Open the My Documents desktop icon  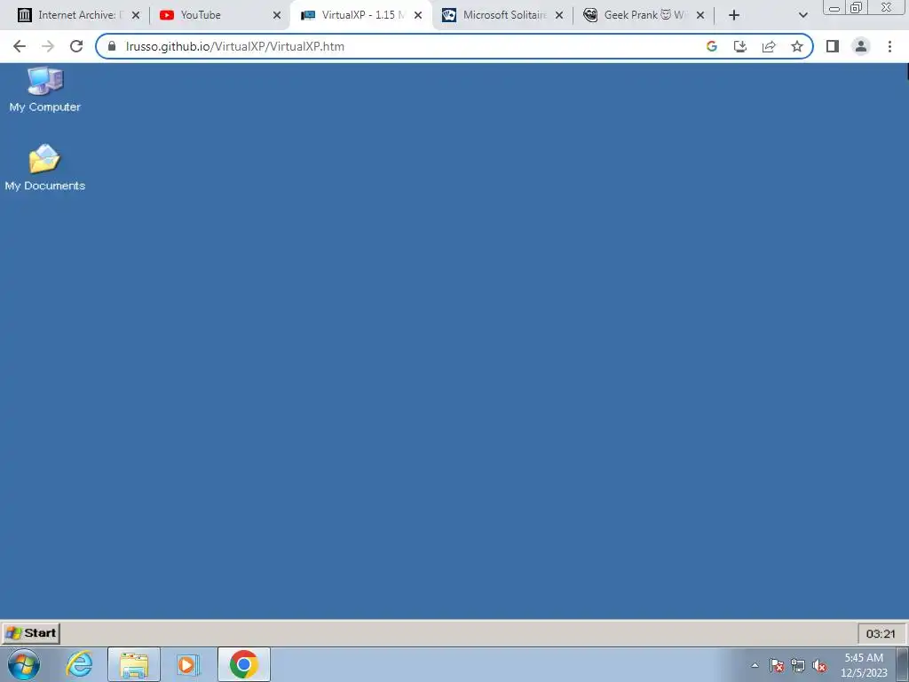click(44, 167)
